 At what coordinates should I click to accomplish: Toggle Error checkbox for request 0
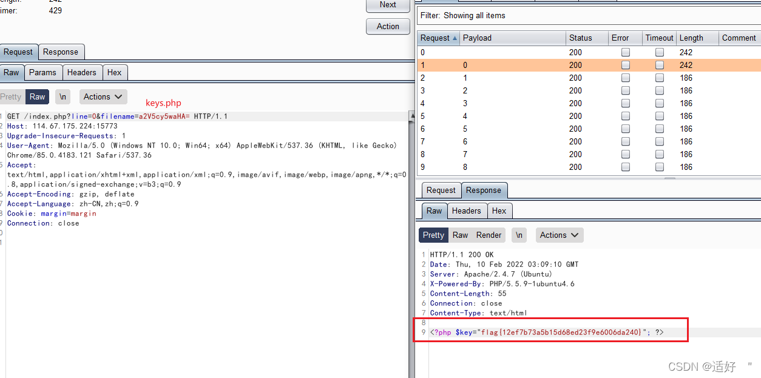(626, 53)
